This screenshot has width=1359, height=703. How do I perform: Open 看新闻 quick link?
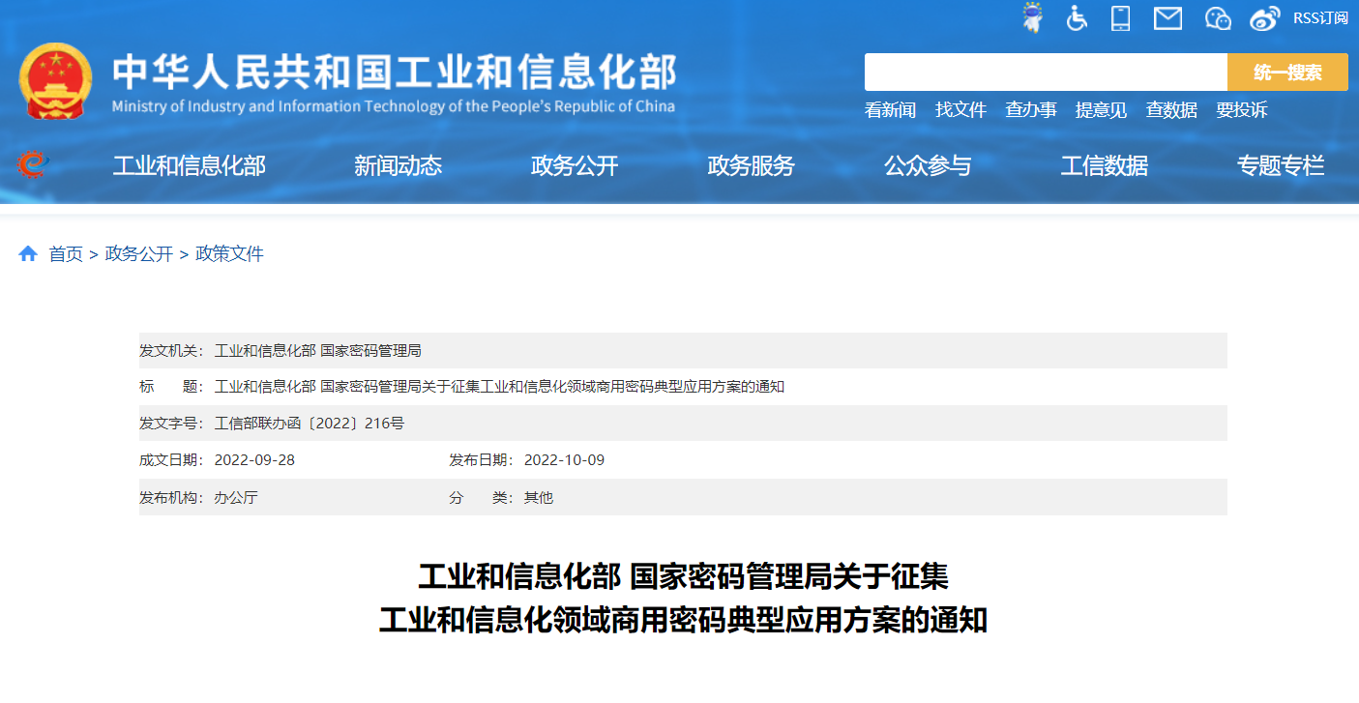890,110
